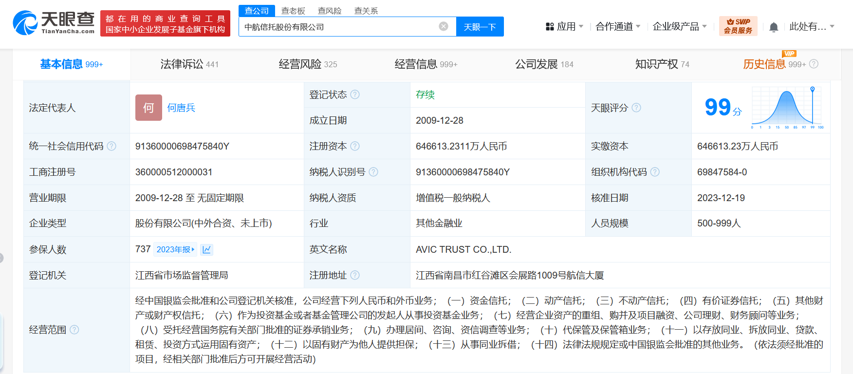Open help icon next to 登记状态
The image size is (853, 374).
click(355, 94)
